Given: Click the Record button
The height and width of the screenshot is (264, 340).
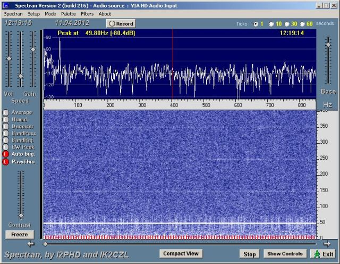Looking at the screenshot, I should coord(121,23).
